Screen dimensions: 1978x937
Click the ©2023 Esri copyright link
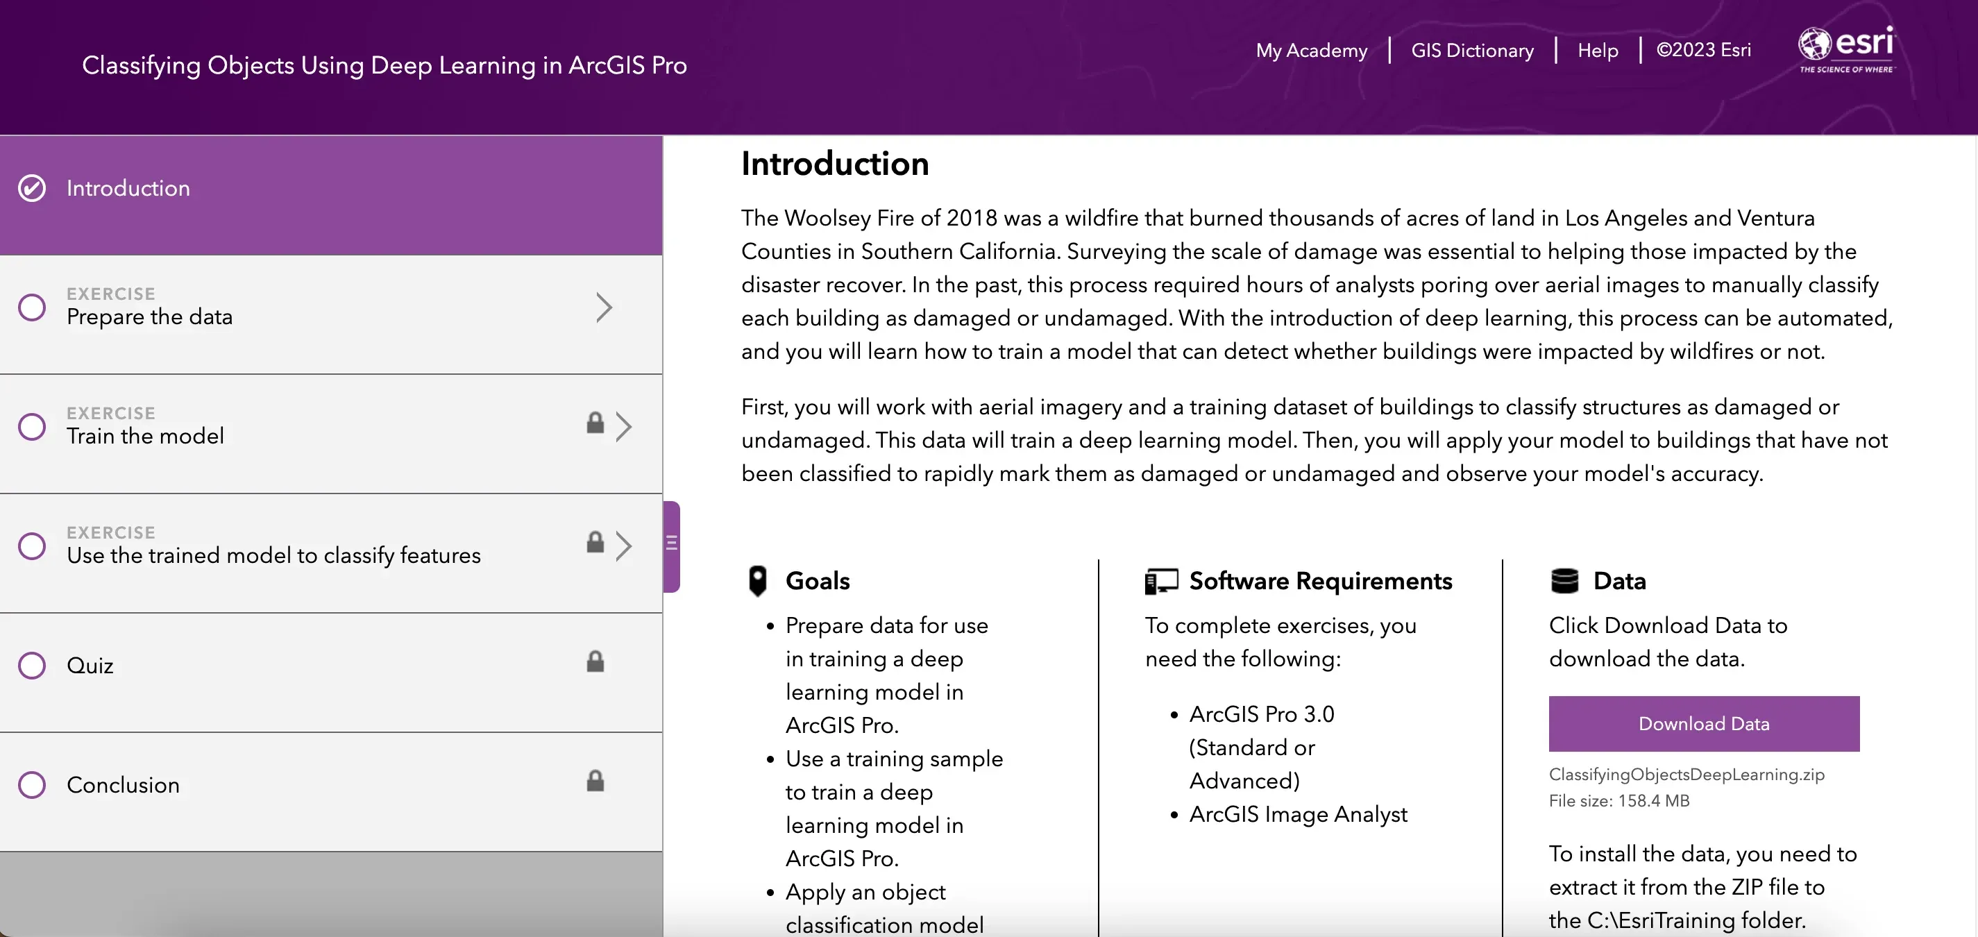[x=1703, y=50]
